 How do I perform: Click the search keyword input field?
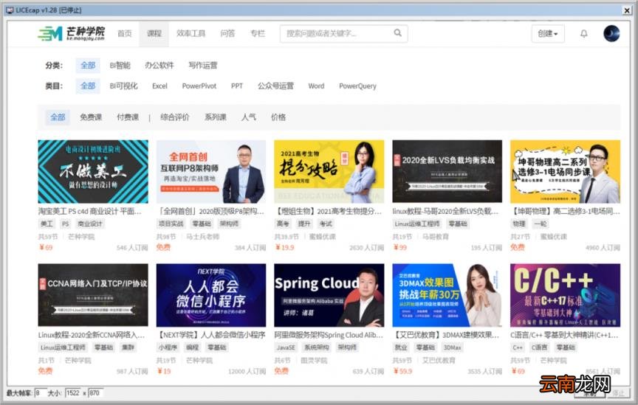[x=344, y=33]
